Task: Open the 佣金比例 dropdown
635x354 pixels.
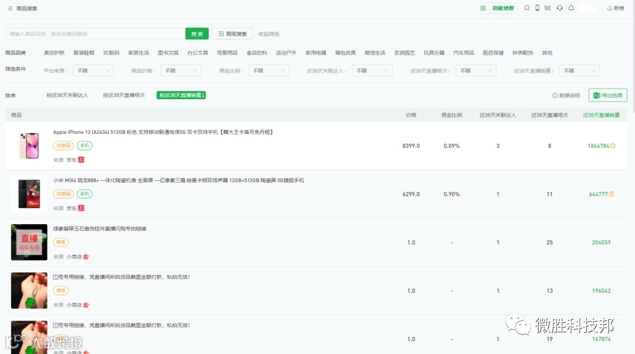Action: pyautogui.click(x=269, y=71)
